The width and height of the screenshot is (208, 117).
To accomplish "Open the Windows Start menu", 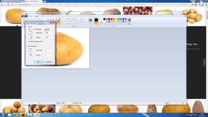I will 3,115.
